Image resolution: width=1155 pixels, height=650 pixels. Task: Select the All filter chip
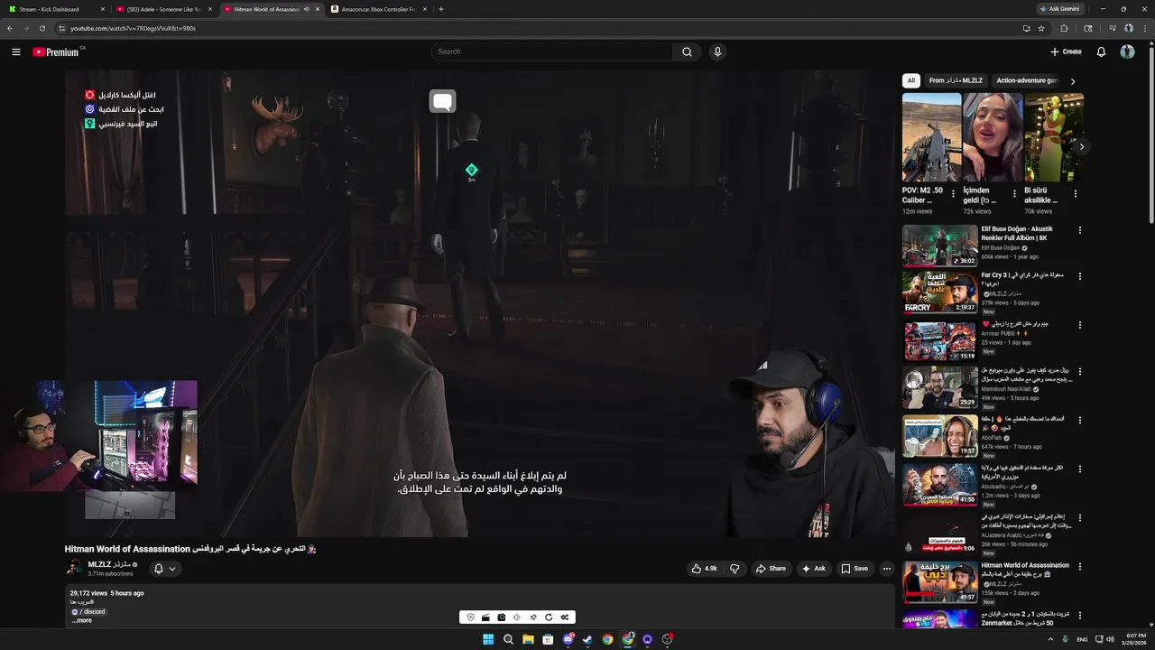coord(910,80)
